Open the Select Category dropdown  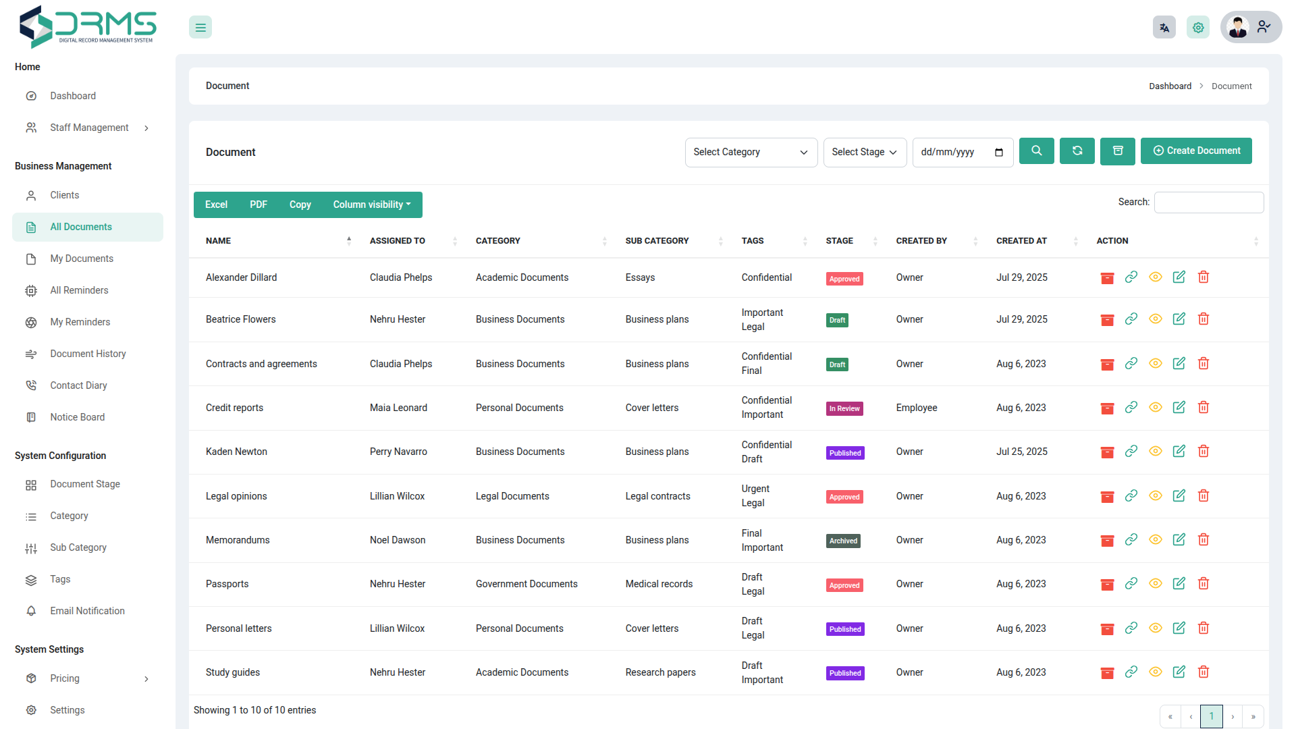(751, 153)
